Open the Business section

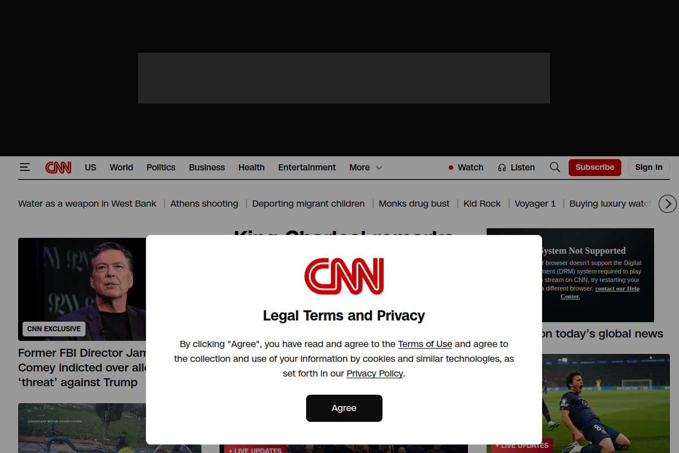point(207,168)
